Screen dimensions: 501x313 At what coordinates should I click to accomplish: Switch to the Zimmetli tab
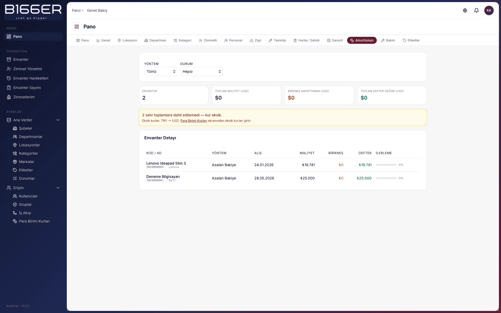click(208, 40)
